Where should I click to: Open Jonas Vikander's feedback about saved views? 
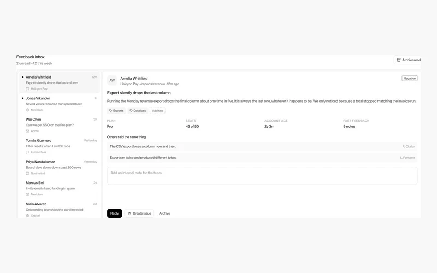(60, 104)
